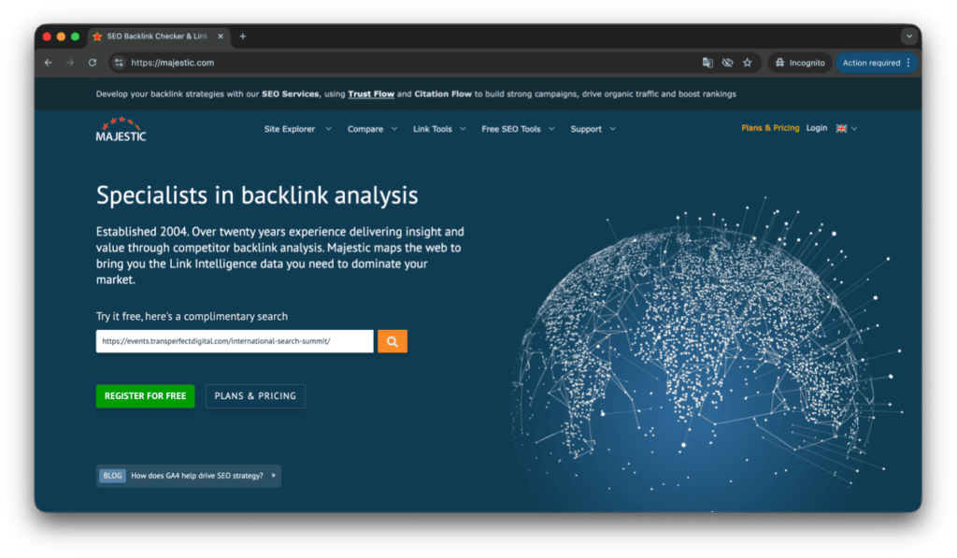Expand the Free SEO Tools menu

518,129
